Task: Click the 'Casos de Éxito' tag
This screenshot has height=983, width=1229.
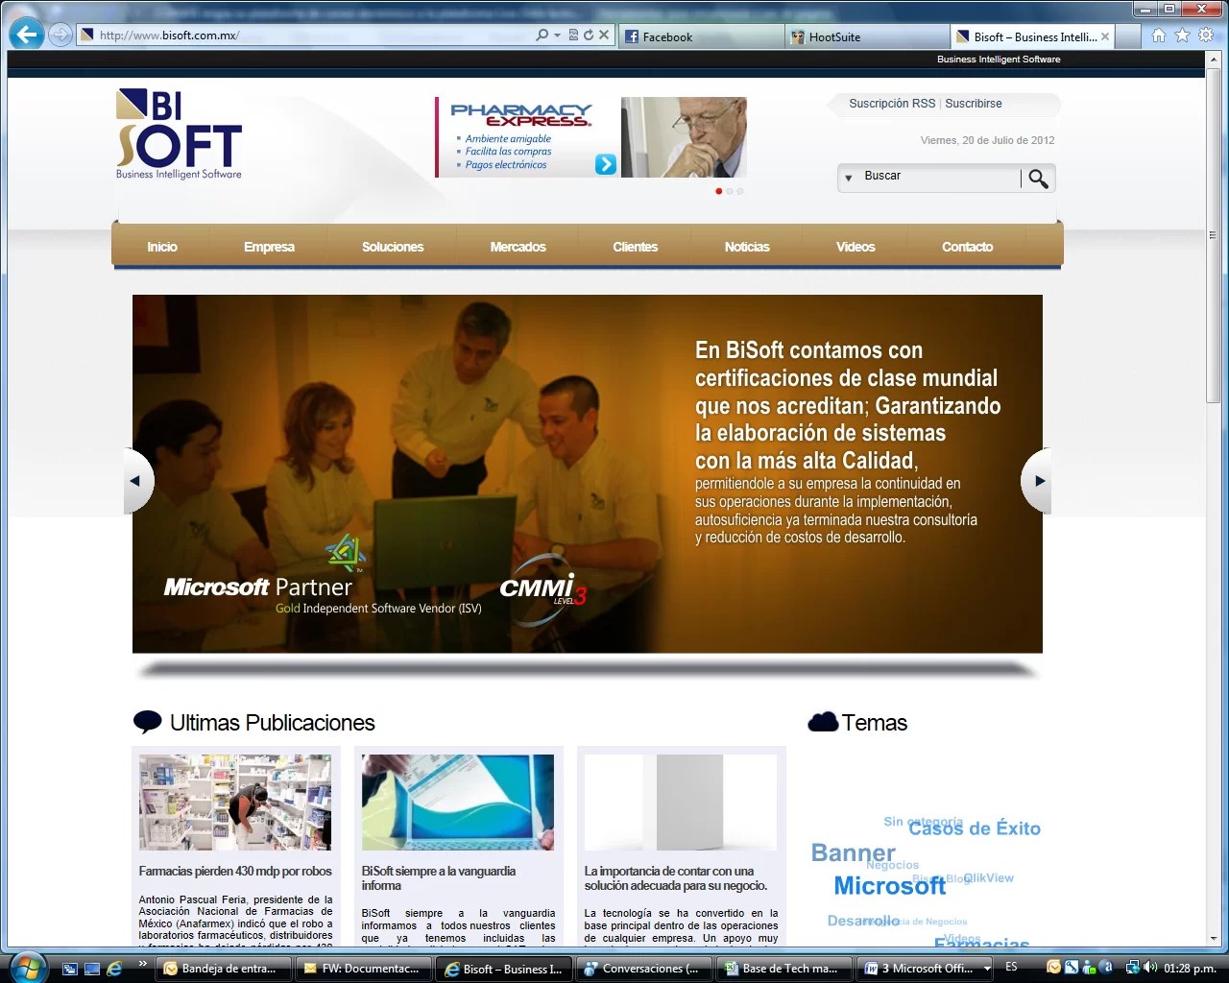Action: tap(975, 828)
